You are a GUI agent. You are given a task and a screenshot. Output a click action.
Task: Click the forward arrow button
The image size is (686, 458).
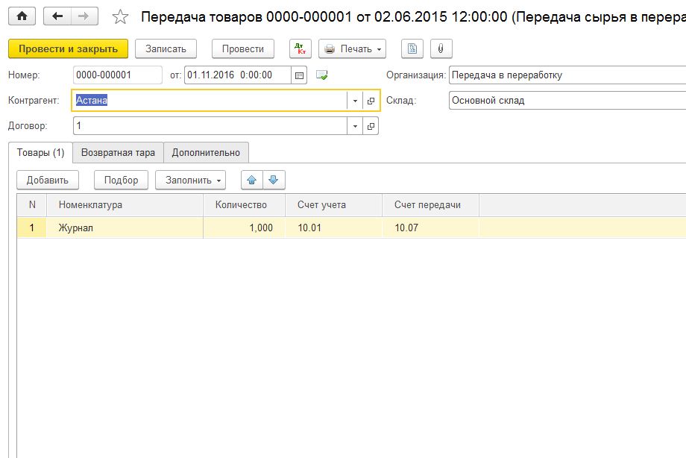(84, 16)
